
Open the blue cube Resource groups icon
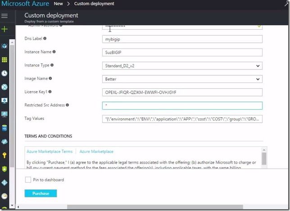(x=5, y=46)
